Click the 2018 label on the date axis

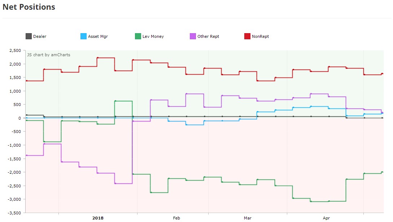click(x=98, y=218)
